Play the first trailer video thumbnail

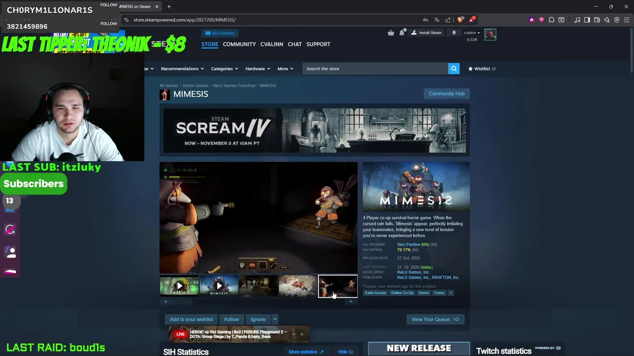click(179, 286)
